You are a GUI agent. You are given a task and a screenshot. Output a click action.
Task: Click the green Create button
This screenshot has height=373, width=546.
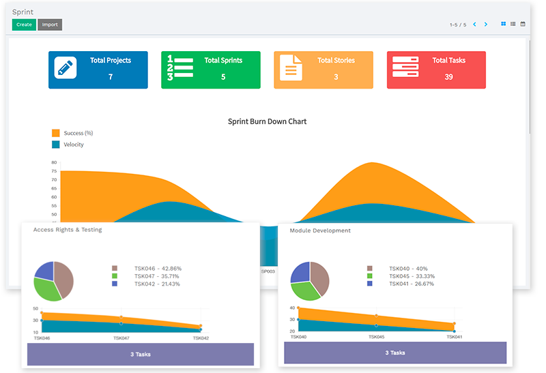(24, 25)
